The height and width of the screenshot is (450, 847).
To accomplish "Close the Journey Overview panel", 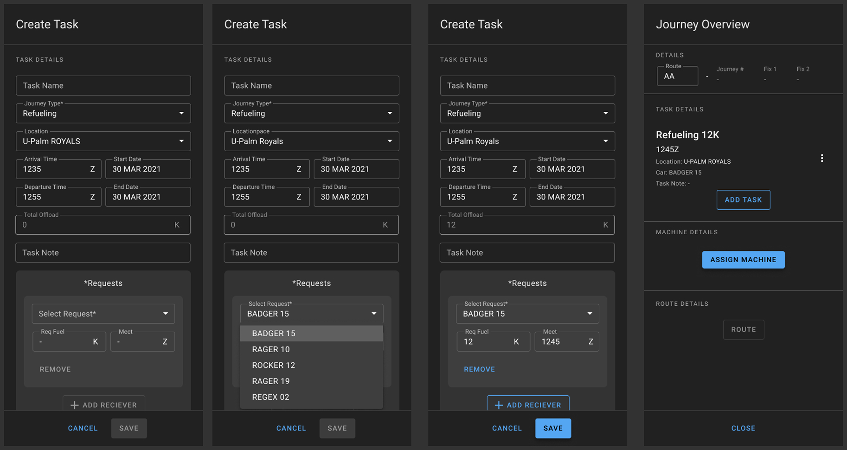I will tap(743, 428).
